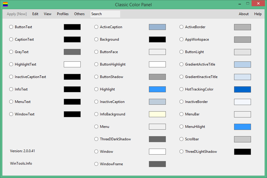Open the Profiles menu
The image size is (267, 178).
pyautogui.click(x=63, y=14)
